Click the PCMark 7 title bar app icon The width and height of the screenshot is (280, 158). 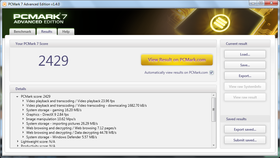[4, 4]
